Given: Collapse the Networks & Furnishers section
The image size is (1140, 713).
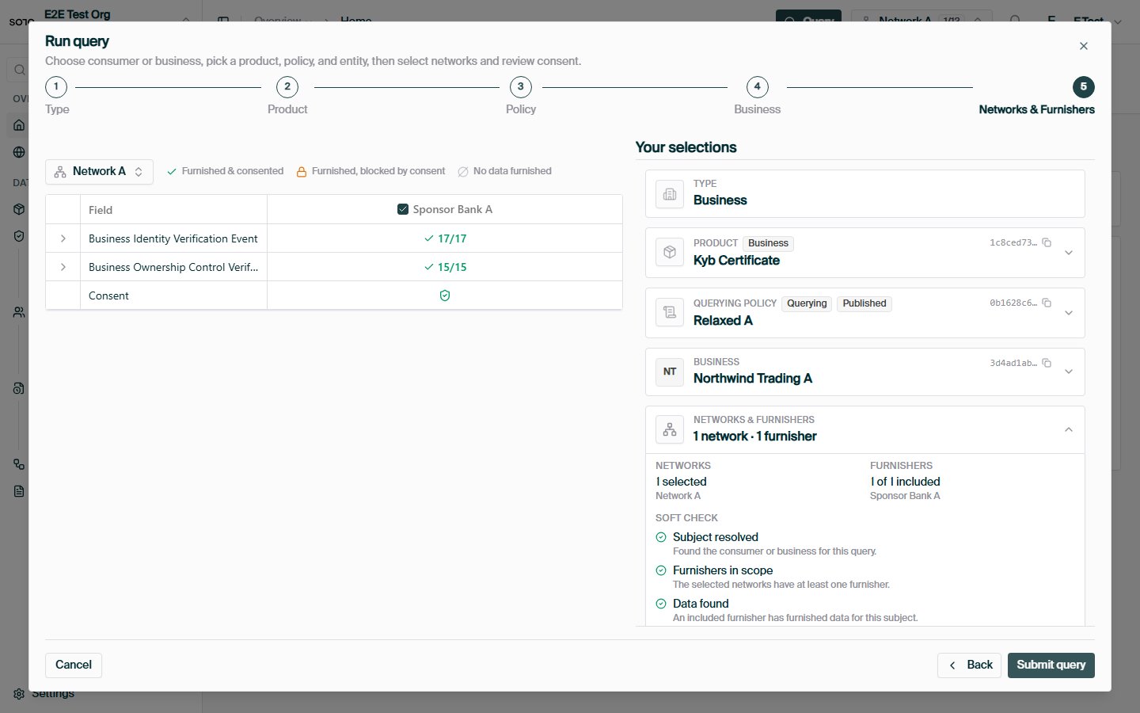Looking at the screenshot, I should tap(1069, 429).
